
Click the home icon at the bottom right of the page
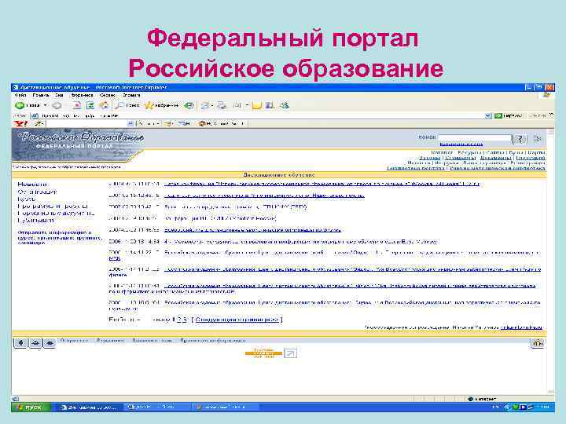click(538, 343)
